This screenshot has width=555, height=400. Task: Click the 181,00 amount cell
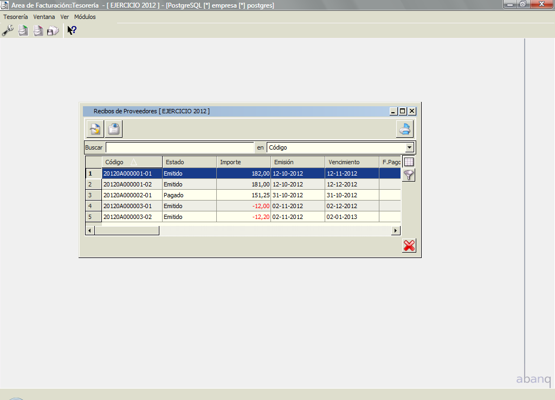coord(243,184)
